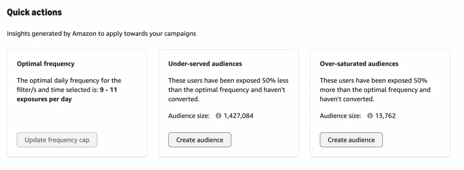Select the Optimal frequency card title
464x170 pixels.
coord(45,64)
